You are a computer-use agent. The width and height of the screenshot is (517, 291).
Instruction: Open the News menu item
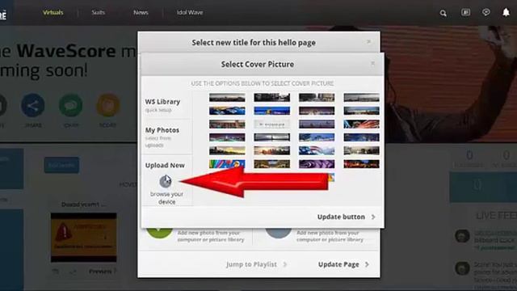(141, 13)
